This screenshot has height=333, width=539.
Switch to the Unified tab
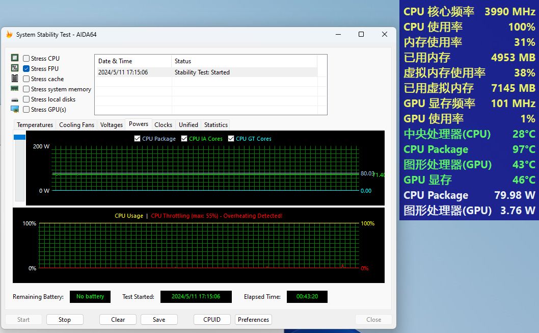click(188, 125)
